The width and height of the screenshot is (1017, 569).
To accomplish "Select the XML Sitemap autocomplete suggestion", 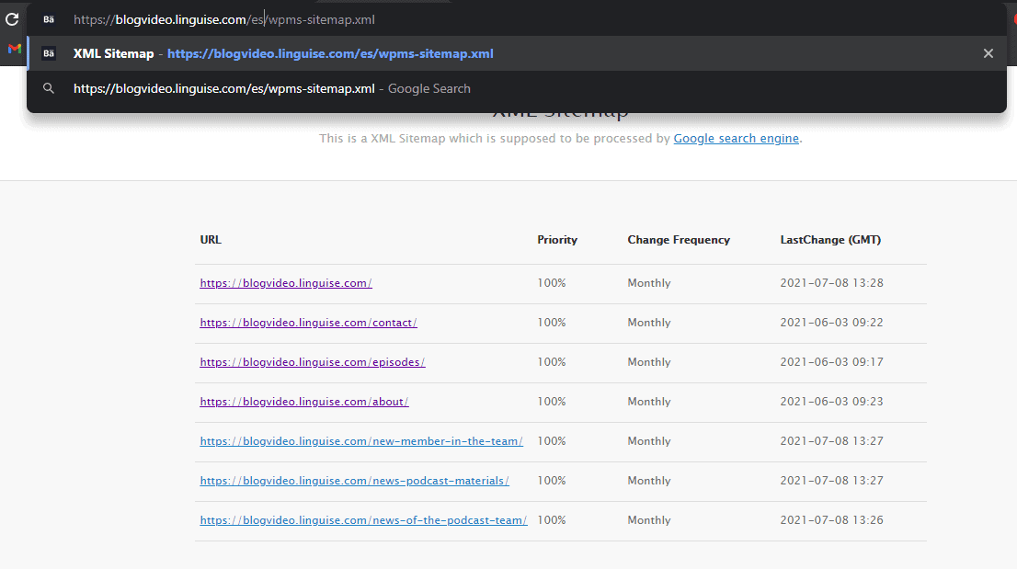I will click(x=517, y=53).
